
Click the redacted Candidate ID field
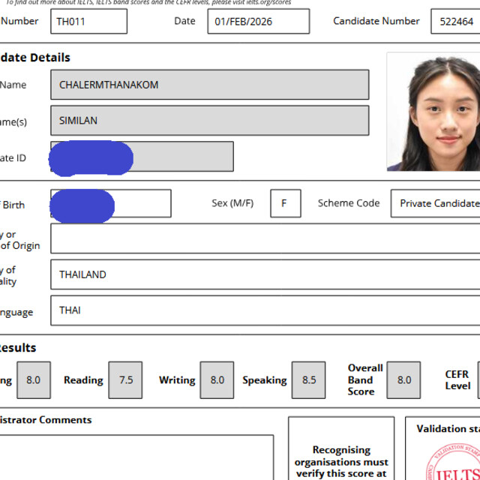tap(142, 157)
